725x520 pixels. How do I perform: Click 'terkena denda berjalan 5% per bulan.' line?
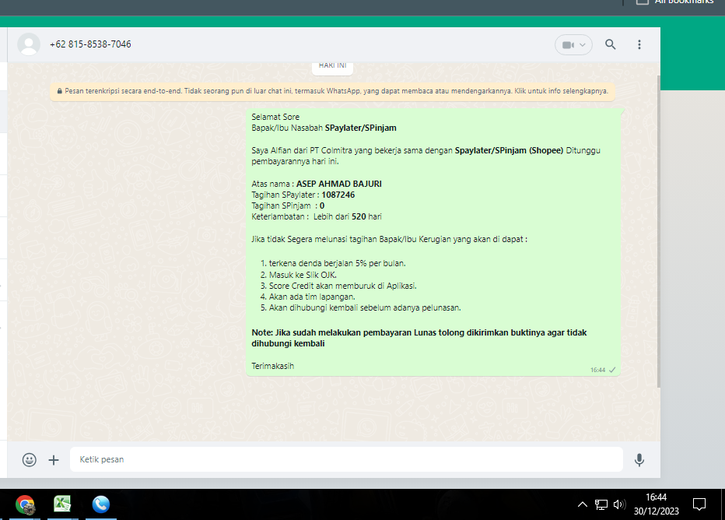pos(337,263)
